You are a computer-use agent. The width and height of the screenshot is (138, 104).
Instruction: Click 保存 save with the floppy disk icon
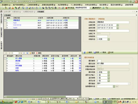[x=97, y=52]
